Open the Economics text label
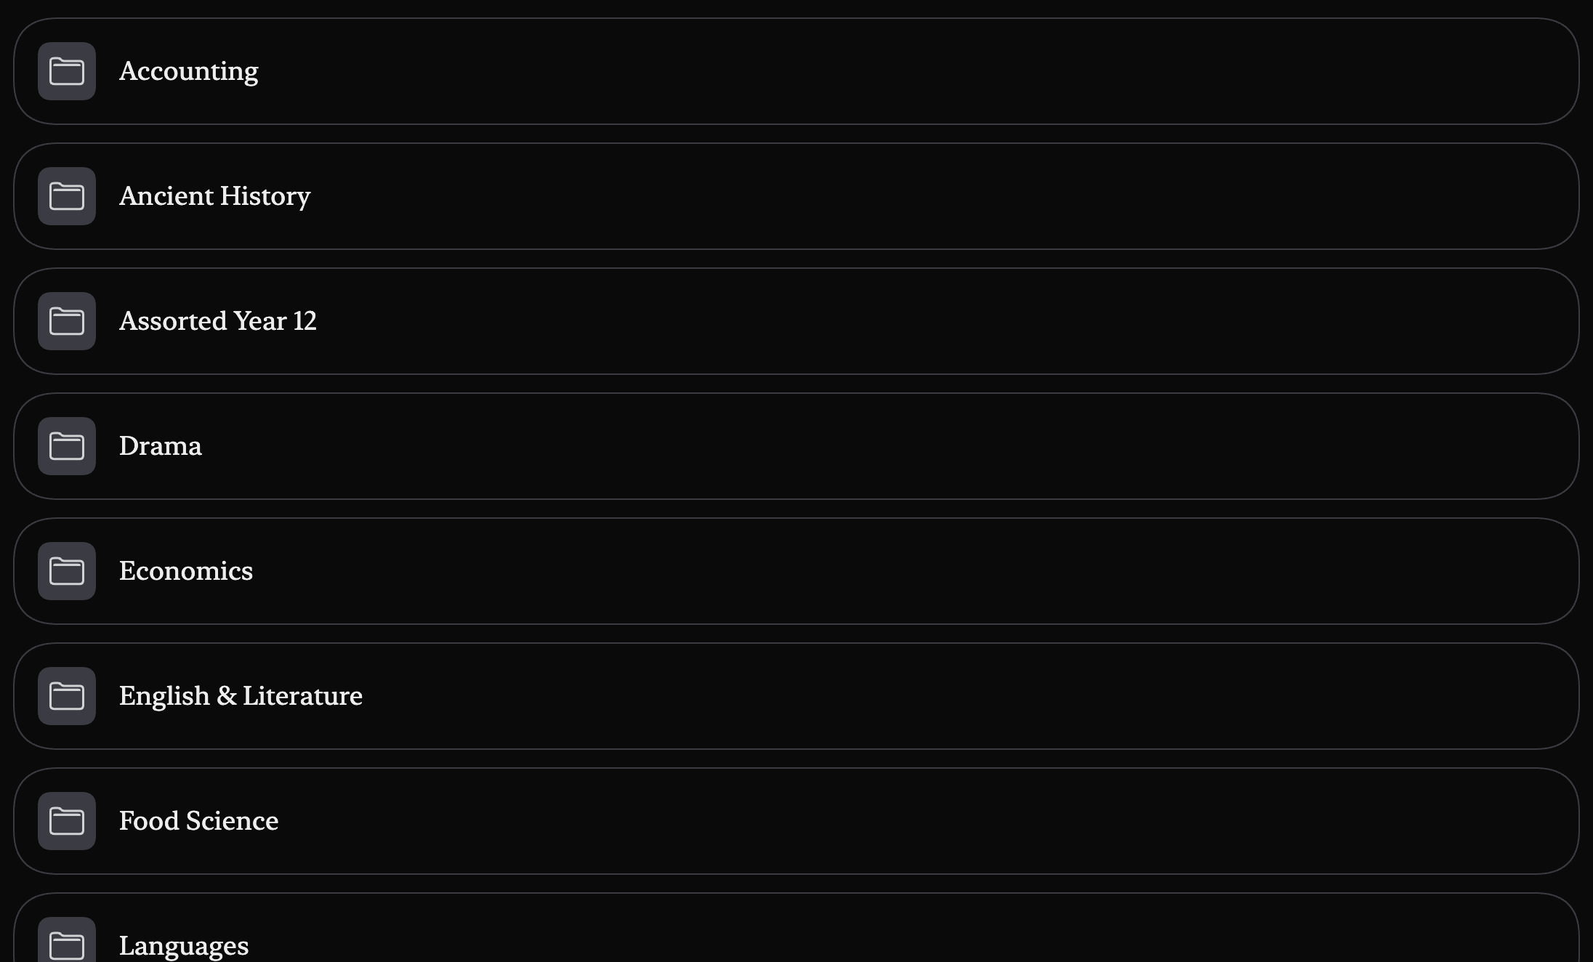Viewport: 1593px width, 962px height. [185, 571]
